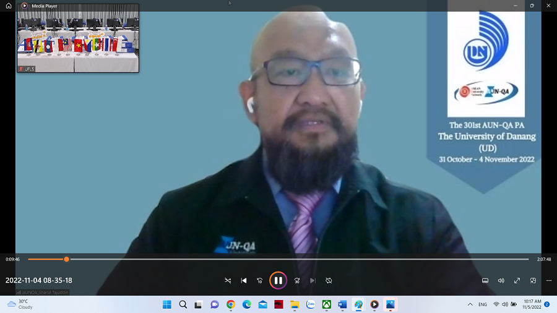Launch Microsoft Edge from the taskbar
The image size is (557, 313).
tap(246, 304)
